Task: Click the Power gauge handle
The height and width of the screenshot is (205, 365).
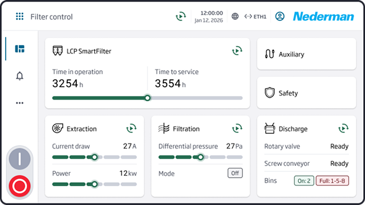Action: [94, 184]
